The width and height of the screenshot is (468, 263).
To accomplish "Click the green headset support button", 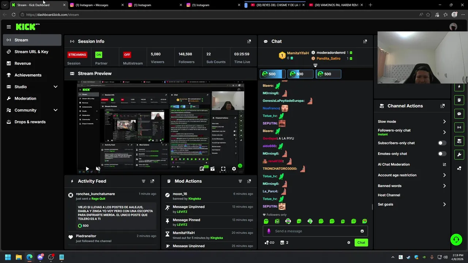I will (456, 240).
